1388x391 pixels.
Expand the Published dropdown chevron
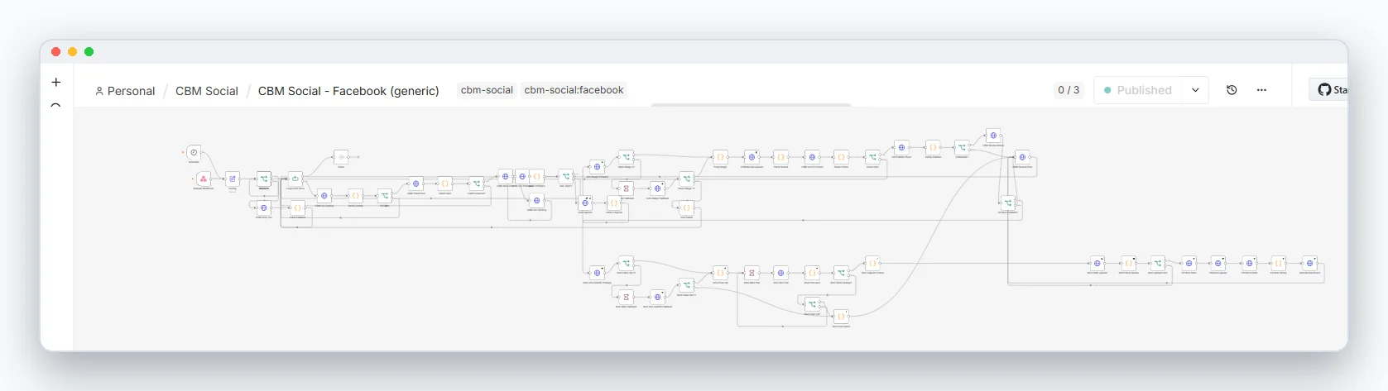(1195, 90)
